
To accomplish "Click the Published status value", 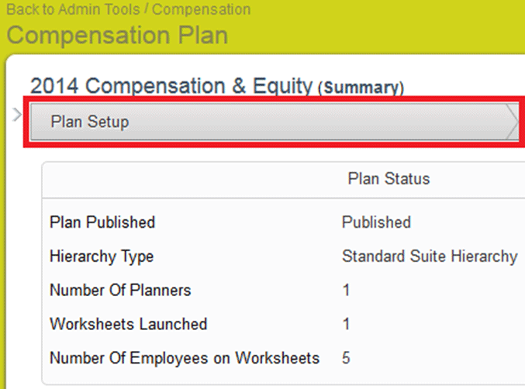I will click(376, 222).
